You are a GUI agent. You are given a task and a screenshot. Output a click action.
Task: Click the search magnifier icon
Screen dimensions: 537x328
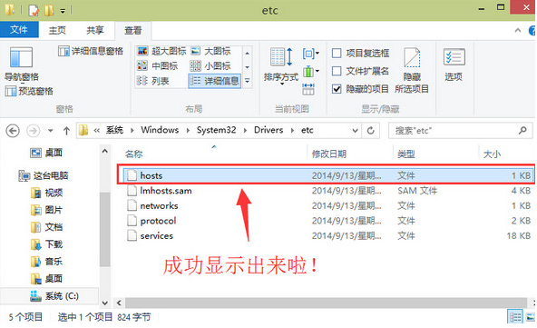click(522, 130)
